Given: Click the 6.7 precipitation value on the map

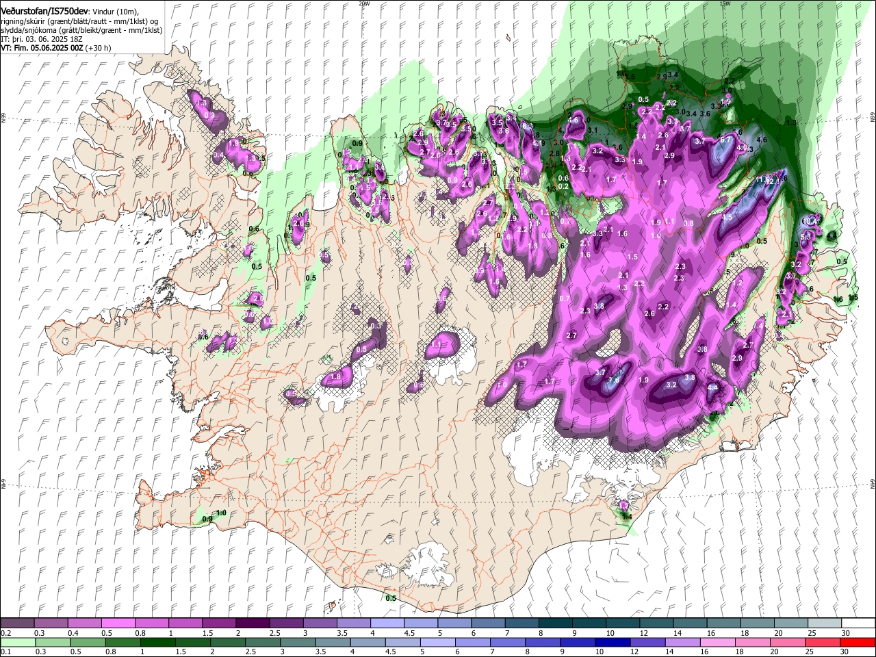Looking at the screenshot, I should (x=727, y=139).
